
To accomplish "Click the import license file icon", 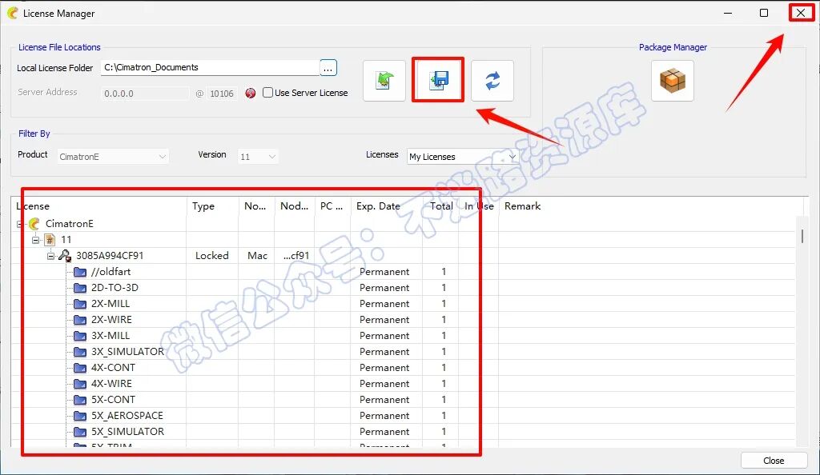I will [x=384, y=81].
